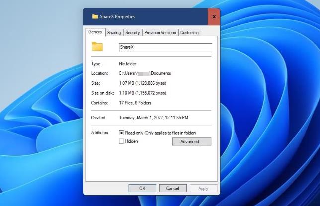Click the folder icon in the title bar
Viewport: 320px width, 206px height.
pos(95,16)
